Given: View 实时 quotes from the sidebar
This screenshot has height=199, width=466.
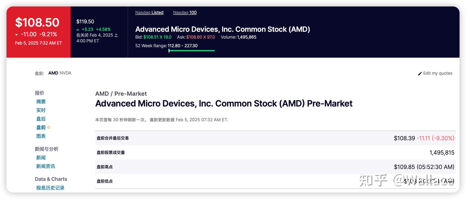Looking at the screenshot, I should pyautogui.click(x=41, y=110).
